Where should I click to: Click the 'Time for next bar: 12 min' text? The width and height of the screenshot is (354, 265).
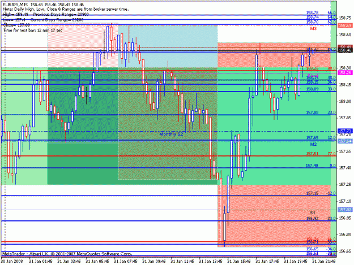tap(33, 30)
